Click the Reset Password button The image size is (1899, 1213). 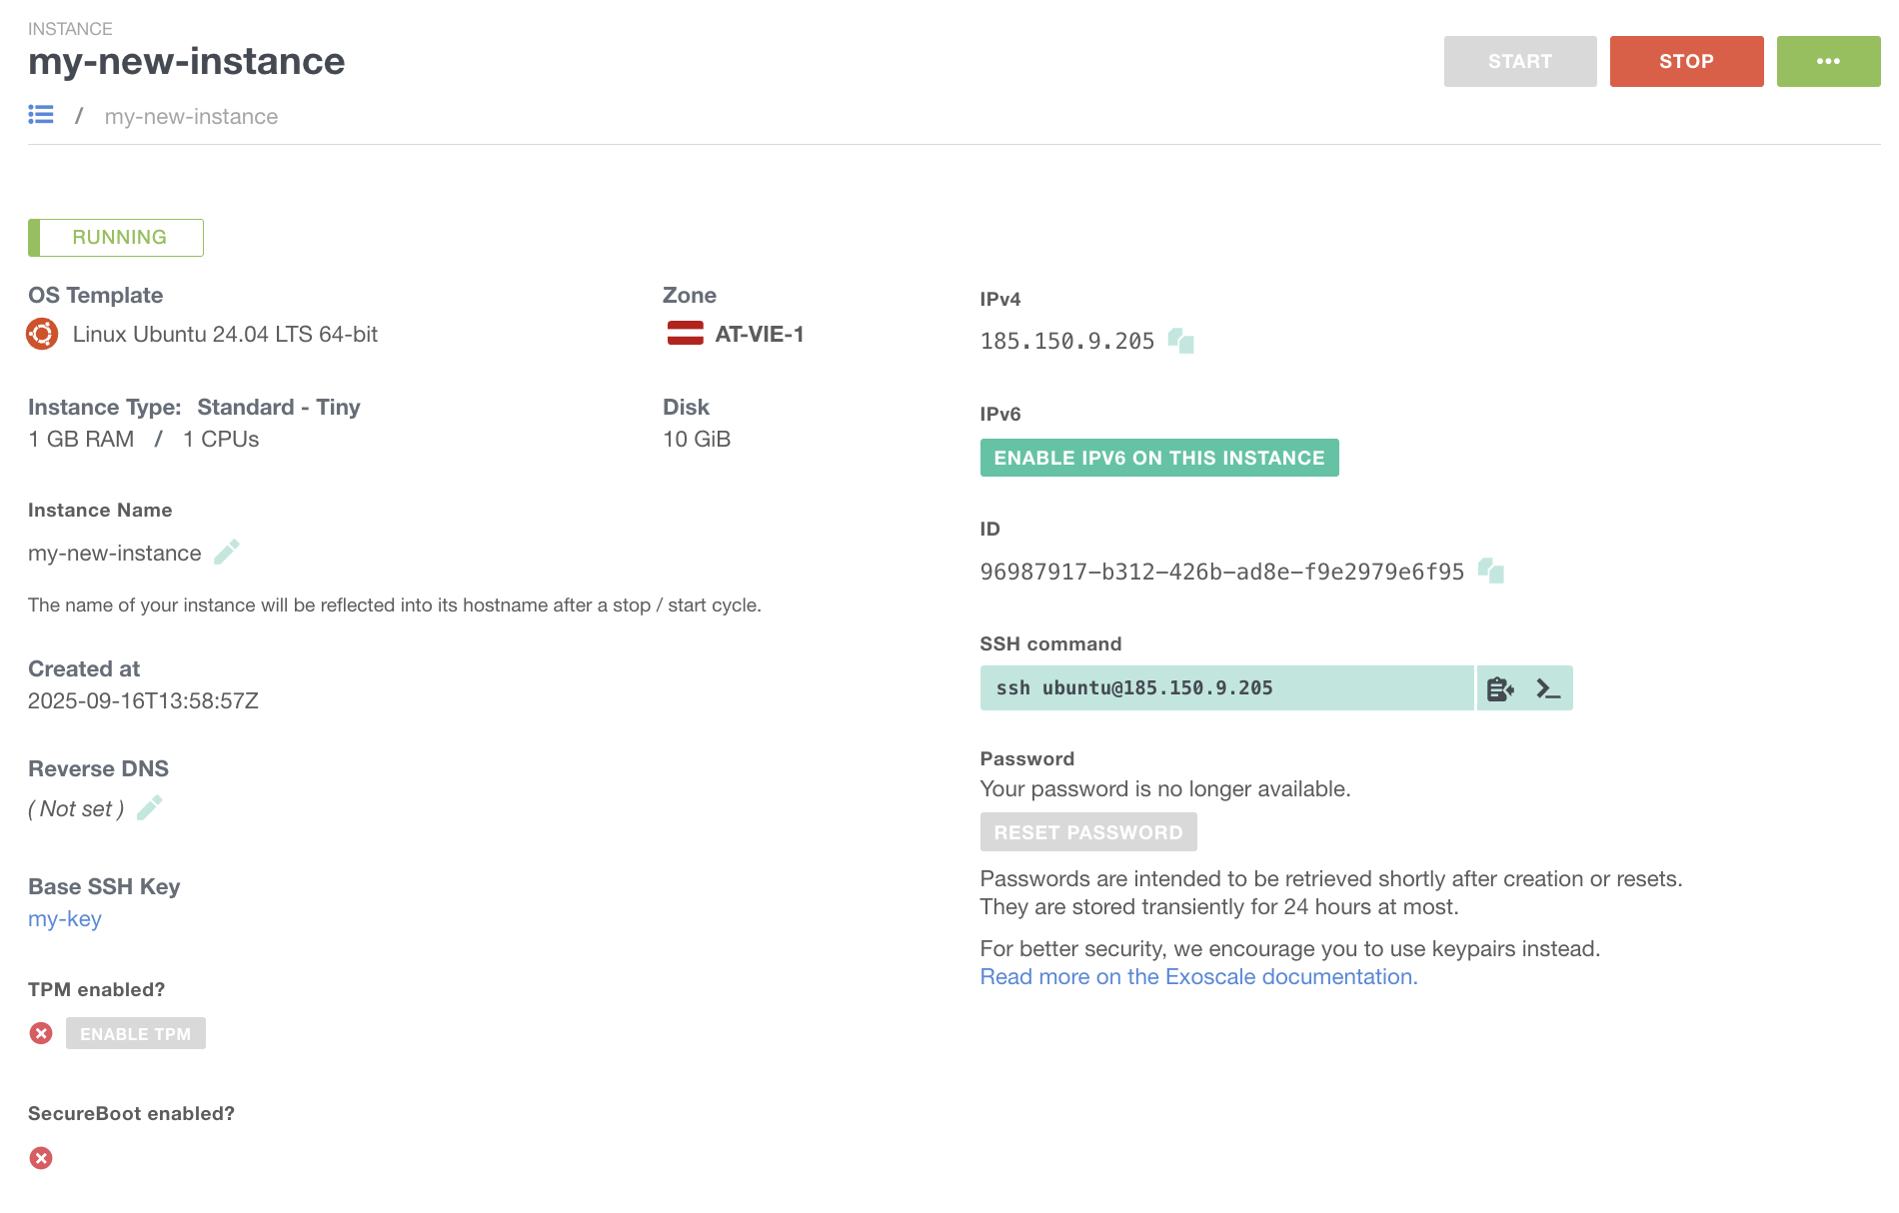point(1087,832)
